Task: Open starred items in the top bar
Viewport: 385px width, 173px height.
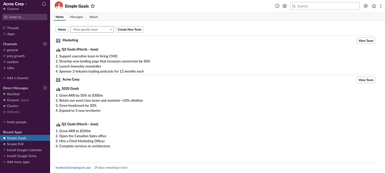Action: (374, 6)
